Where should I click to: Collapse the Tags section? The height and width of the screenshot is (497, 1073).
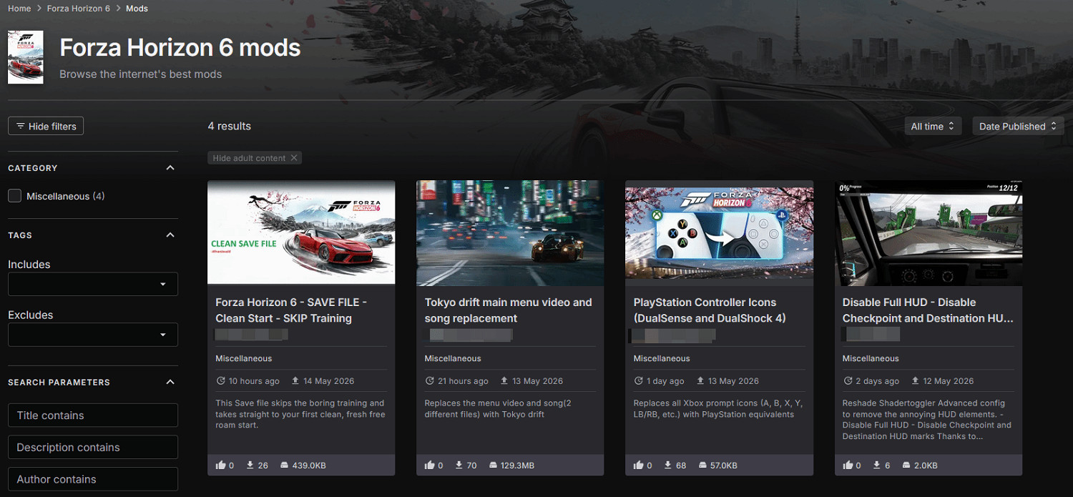[170, 235]
